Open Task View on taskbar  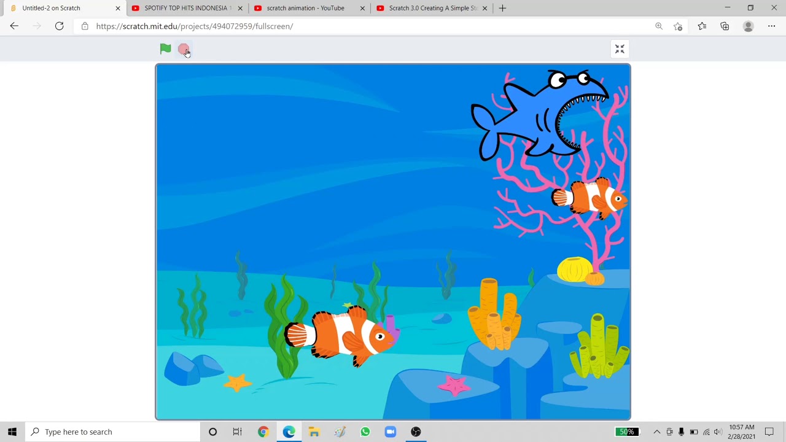click(x=237, y=432)
